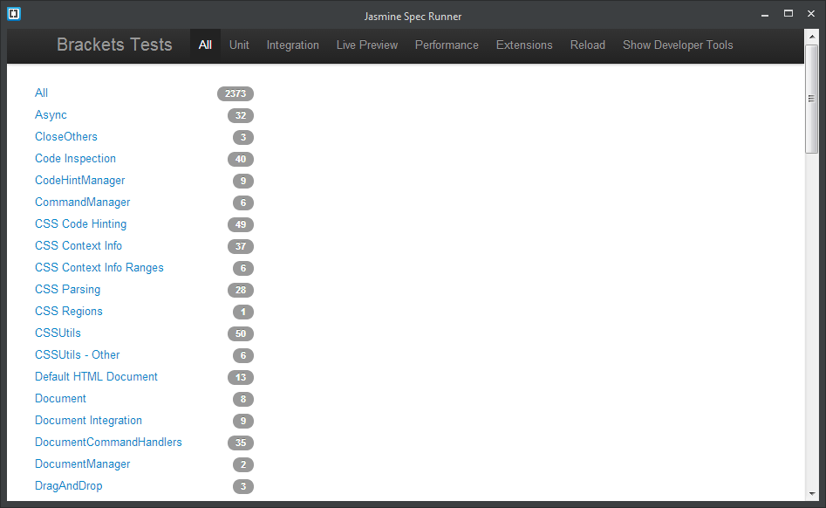The image size is (826, 508).
Task: Maximize the Jasmine Spec Runner window
Action: [x=788, y=14]
